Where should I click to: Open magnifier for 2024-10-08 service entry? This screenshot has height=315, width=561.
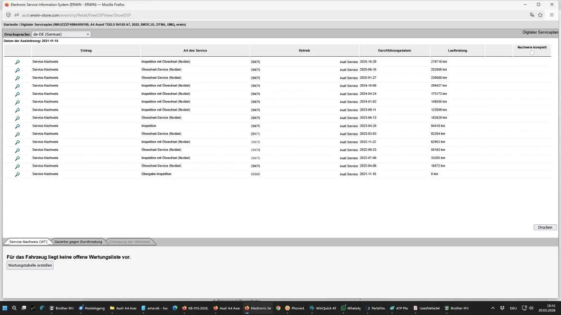pyautogui.click(x=17, y=86)
